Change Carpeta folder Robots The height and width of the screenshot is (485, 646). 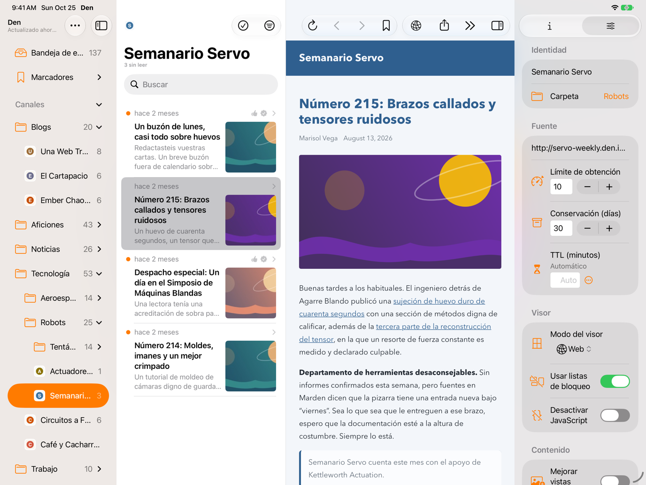[616, 96]
